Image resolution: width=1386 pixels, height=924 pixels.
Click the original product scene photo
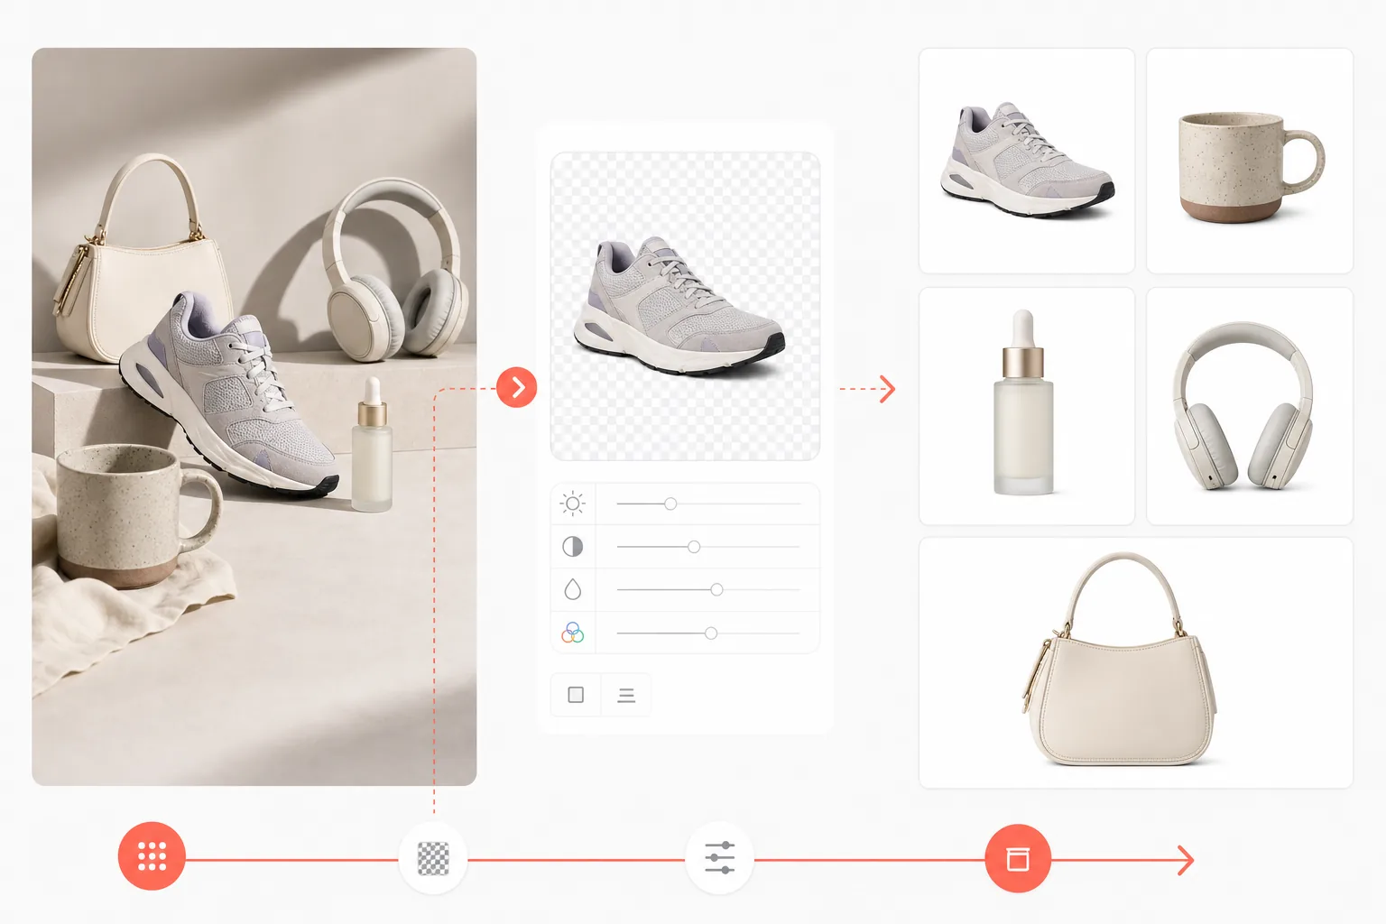(254, 417)
